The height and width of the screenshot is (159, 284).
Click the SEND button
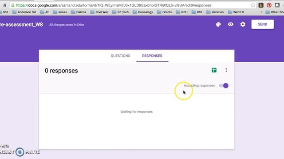click(262, 24)
